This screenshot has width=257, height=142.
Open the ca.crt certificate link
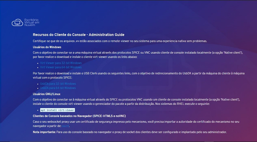point(66,126)
